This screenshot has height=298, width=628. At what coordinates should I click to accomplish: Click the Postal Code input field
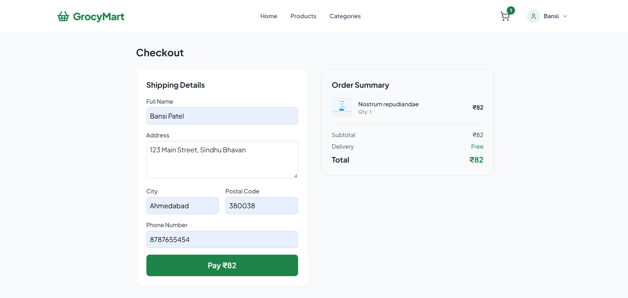(x=262, y=206)
